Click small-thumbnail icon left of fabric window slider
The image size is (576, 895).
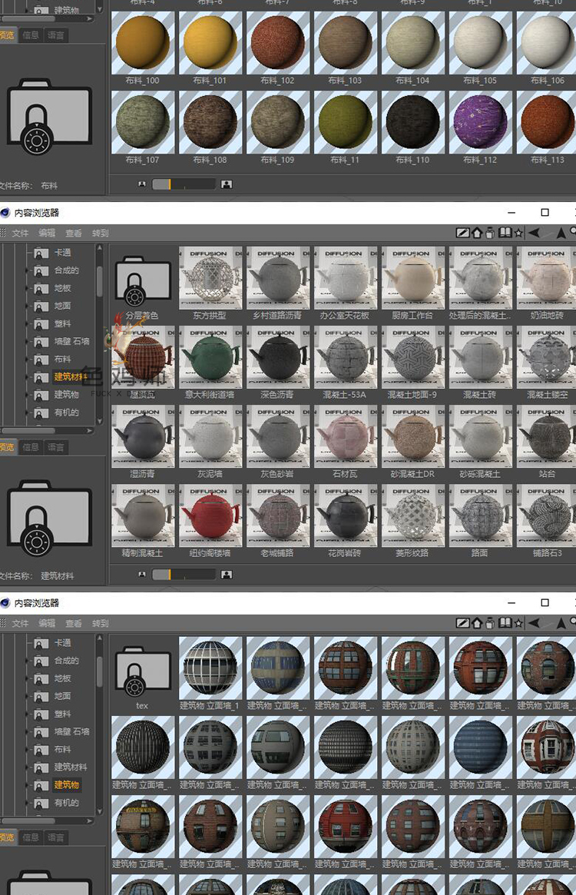pos(141,184)
